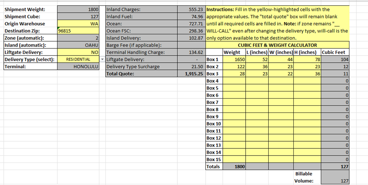Click the Destination Zip cell 96815
The height and width of the screenshot is (185, 368).
[78, 31]
